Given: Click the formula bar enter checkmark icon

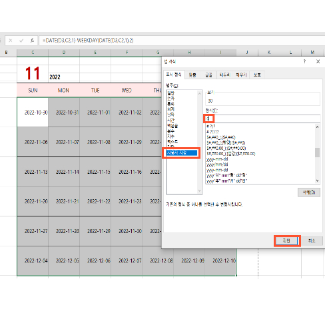Looking at the screenshot, I should (x=21, y=41).
